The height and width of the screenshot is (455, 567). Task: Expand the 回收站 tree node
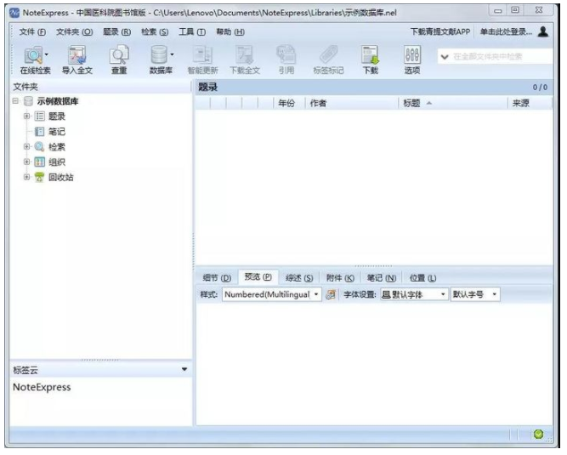[x=26, y=177]
